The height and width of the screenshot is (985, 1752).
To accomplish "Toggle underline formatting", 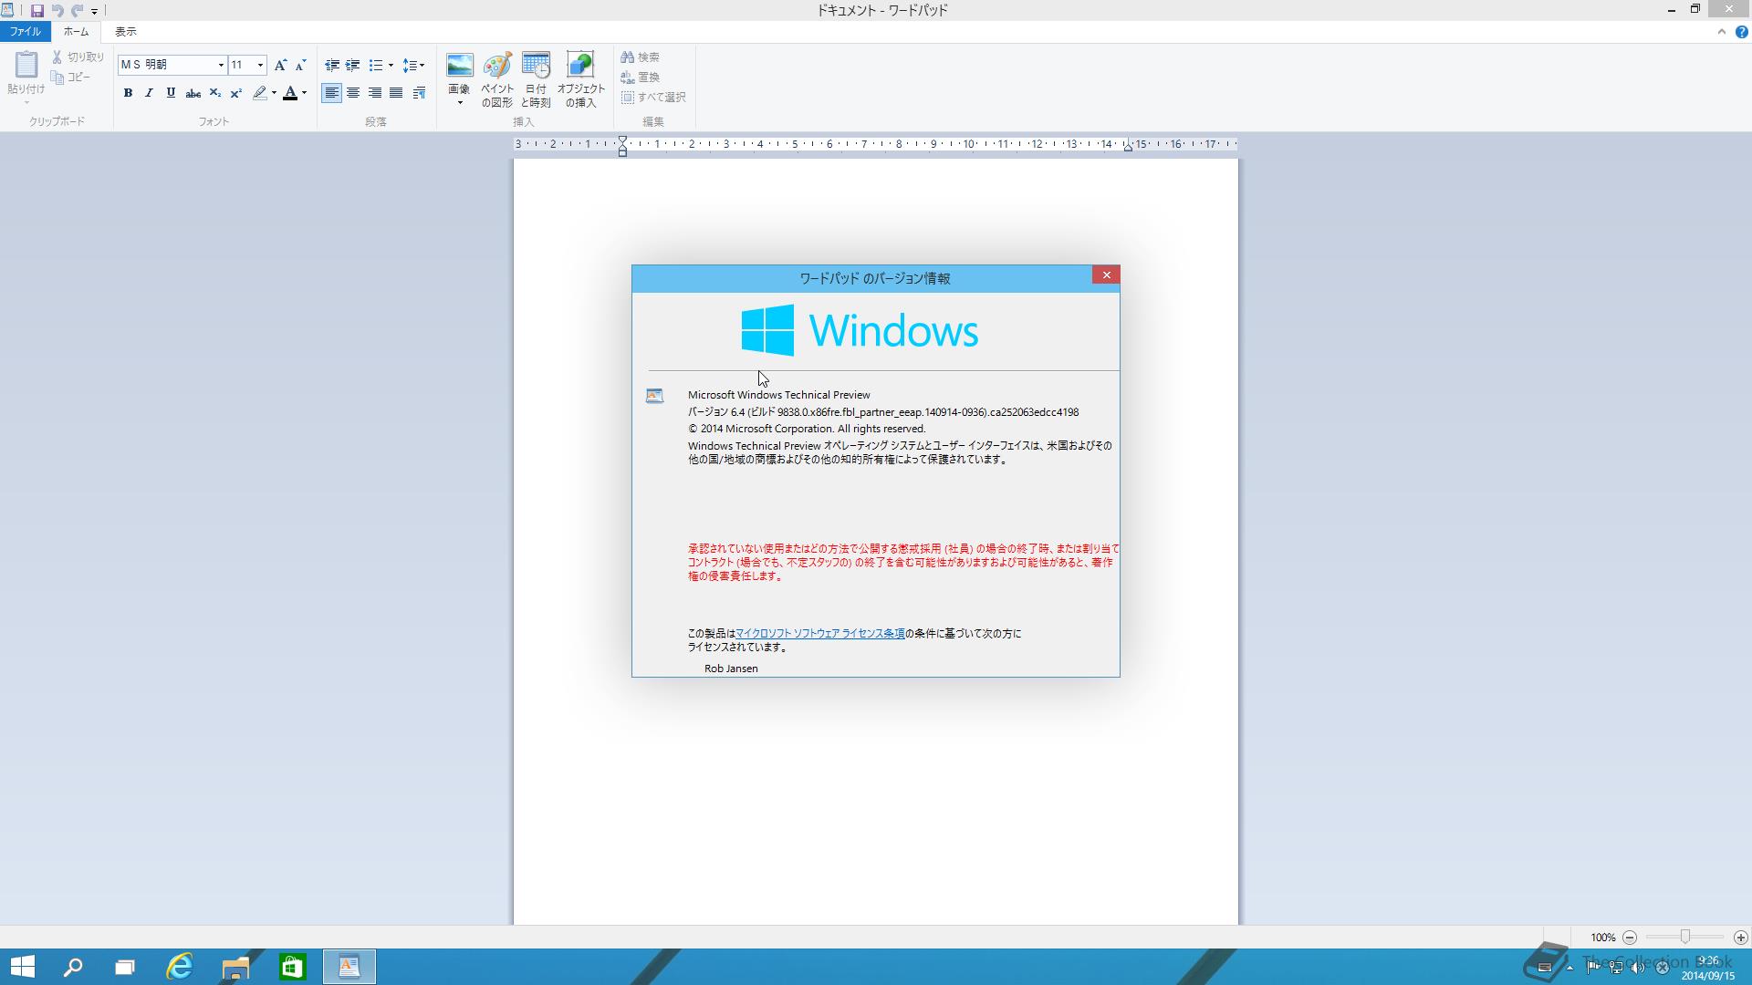I will point(171,93).
